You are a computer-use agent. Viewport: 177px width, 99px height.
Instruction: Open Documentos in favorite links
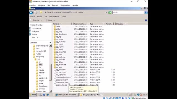click(37, 29)
